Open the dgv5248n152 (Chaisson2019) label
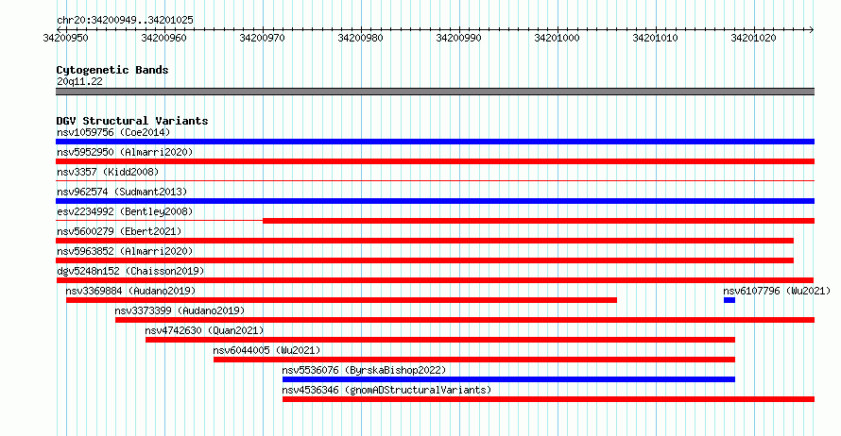 130,271
